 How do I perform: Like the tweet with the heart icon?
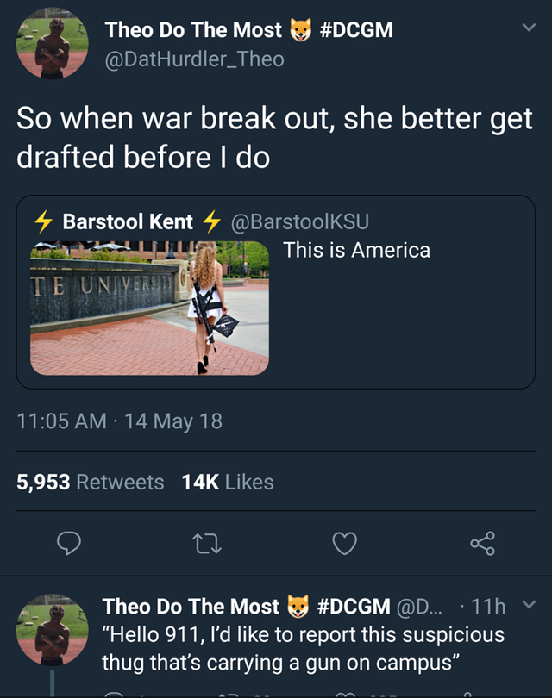(345, 544)
